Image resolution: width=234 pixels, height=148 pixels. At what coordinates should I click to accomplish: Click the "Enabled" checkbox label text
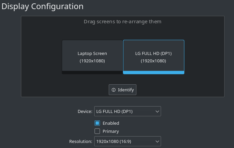111,123
